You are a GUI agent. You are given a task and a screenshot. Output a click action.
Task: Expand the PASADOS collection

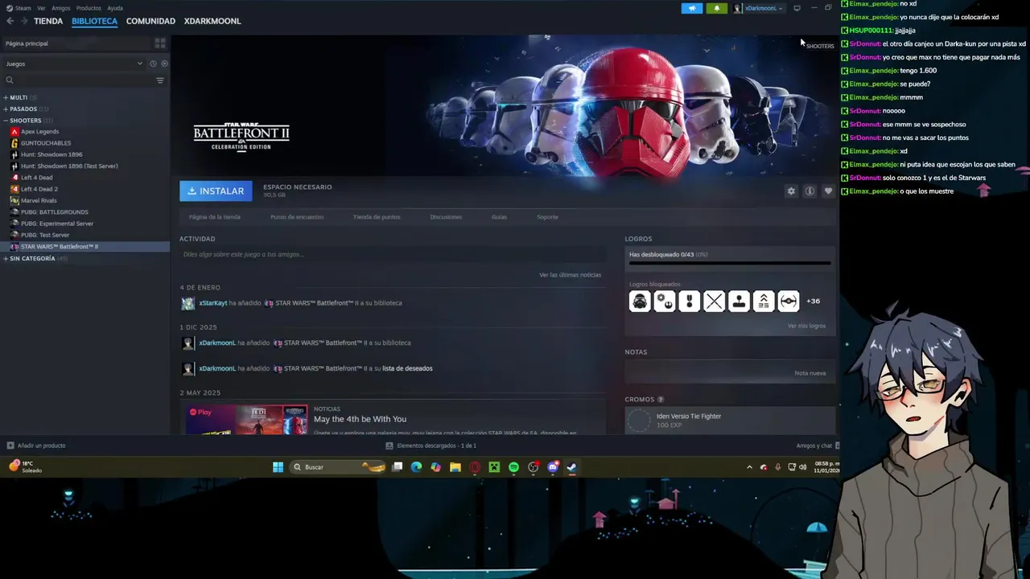24,109
